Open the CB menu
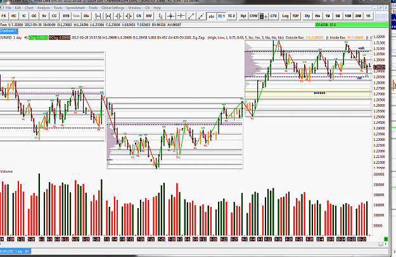This screenshot has width=396, height=257. (147, 8)
